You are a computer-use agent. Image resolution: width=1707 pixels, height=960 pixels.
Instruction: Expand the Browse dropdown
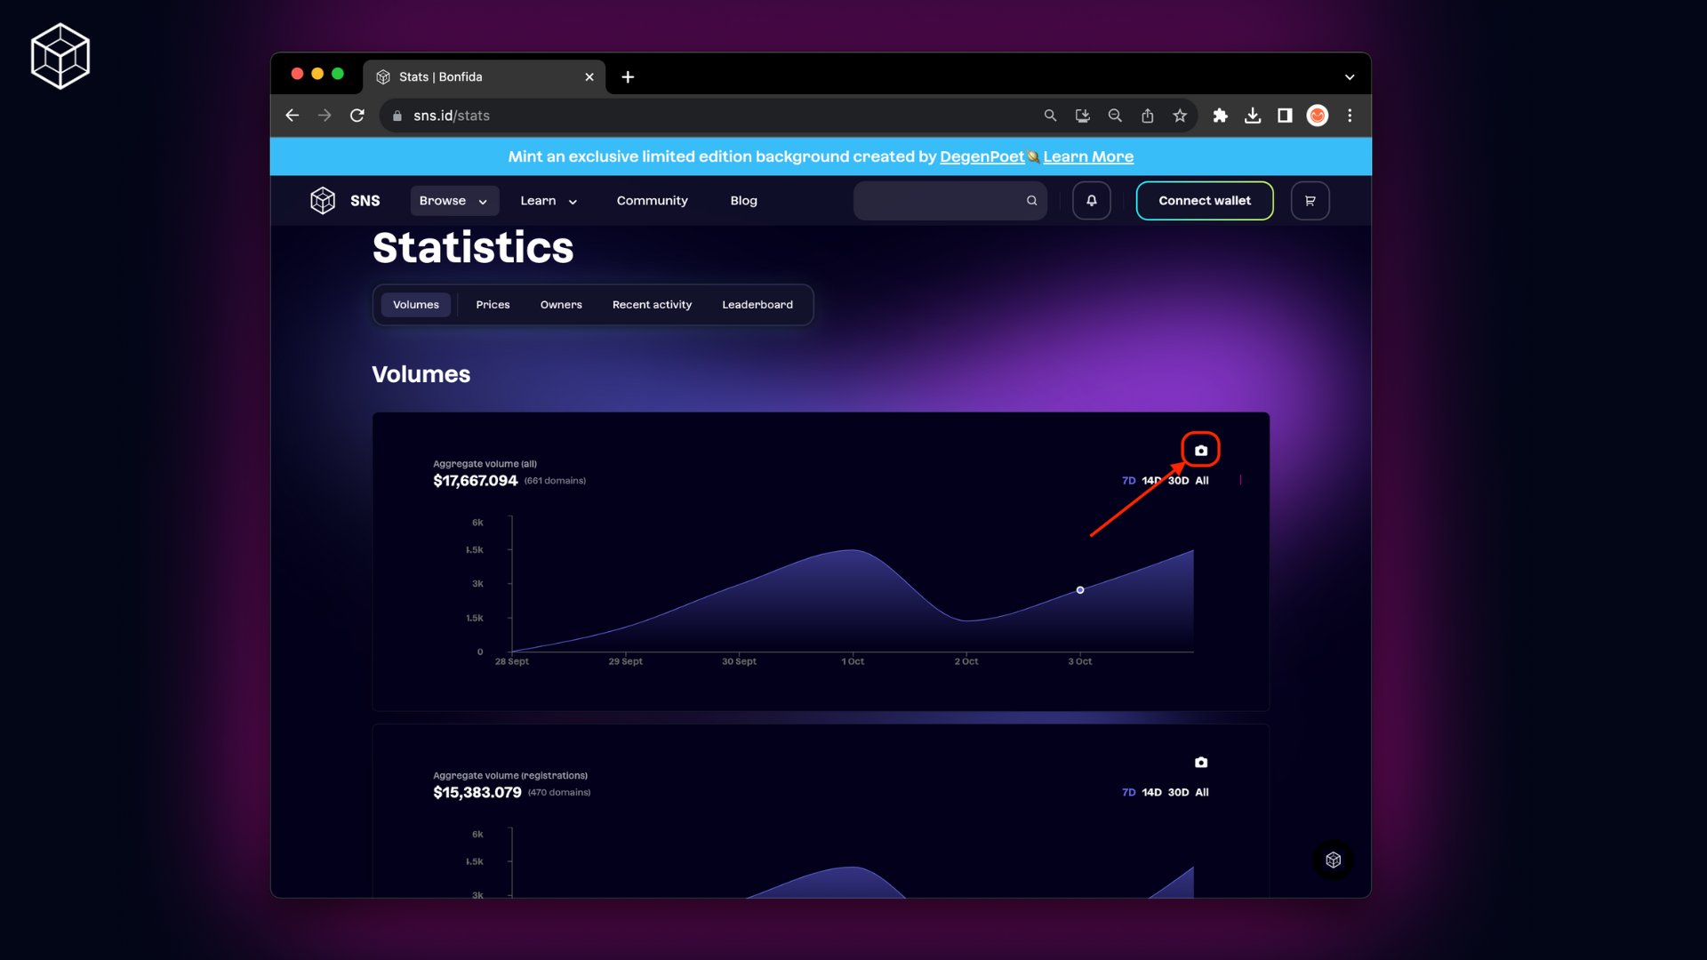(454, 201)
